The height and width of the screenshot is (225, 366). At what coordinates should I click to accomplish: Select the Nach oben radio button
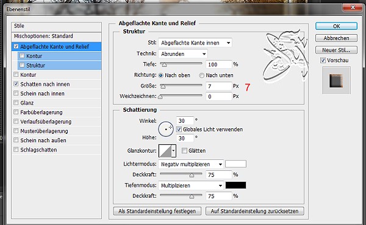tap(160, 75)
